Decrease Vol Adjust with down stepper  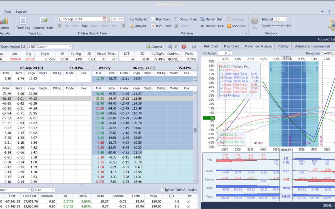(230, 54)
